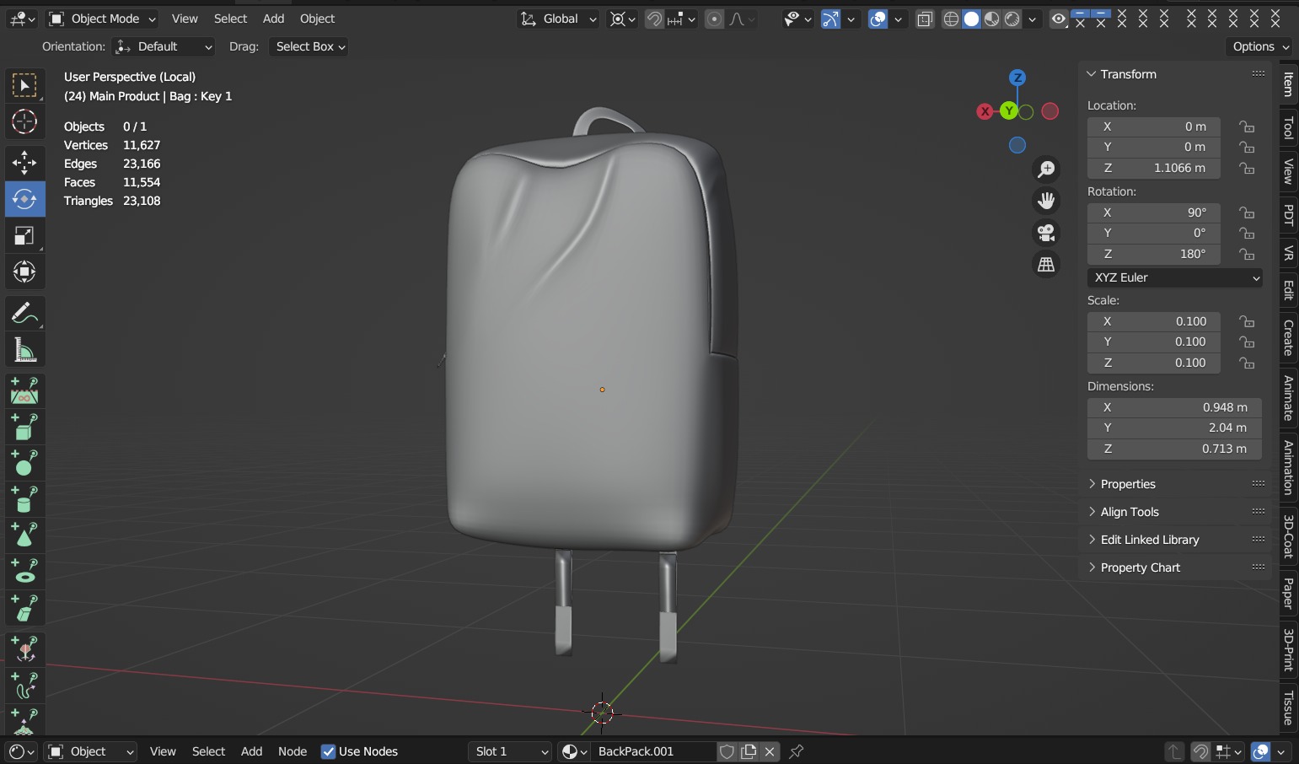The width and height of the screenshot is (1299, 764).
Task: Pick the Scale tool
Action: 24,236
